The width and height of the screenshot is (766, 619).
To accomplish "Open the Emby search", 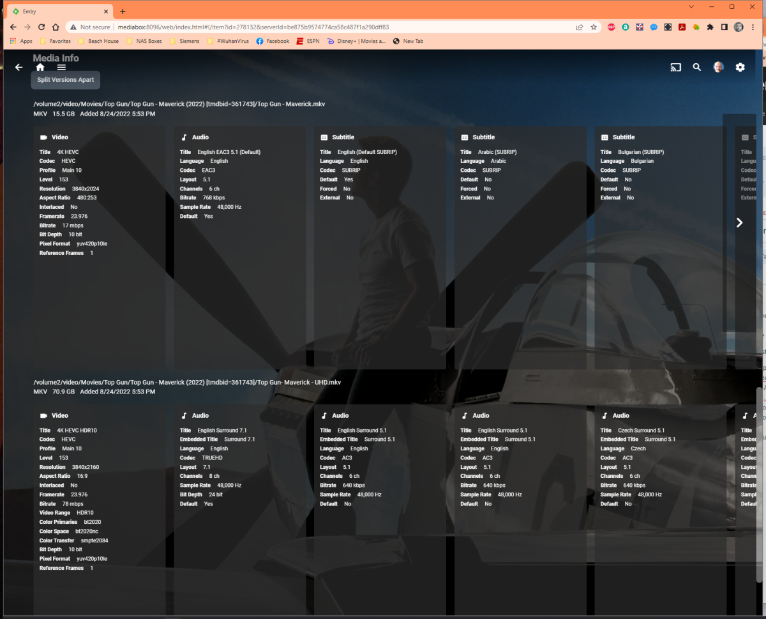I will pyautogui.click(x=696, y=67).
